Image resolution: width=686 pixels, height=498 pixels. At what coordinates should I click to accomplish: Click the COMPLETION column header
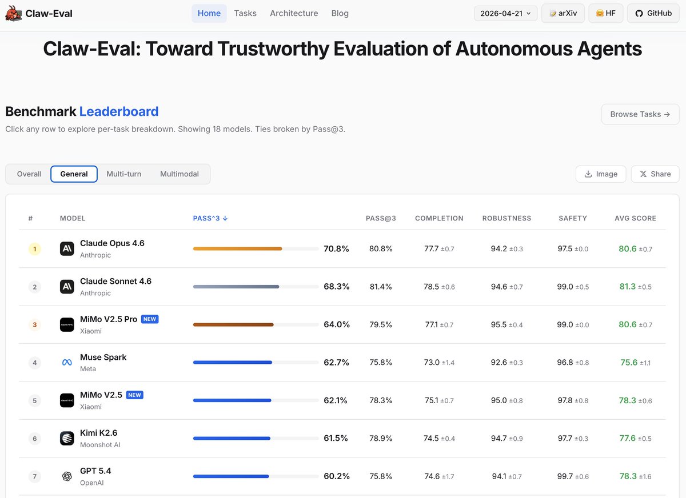pos(439,218)
